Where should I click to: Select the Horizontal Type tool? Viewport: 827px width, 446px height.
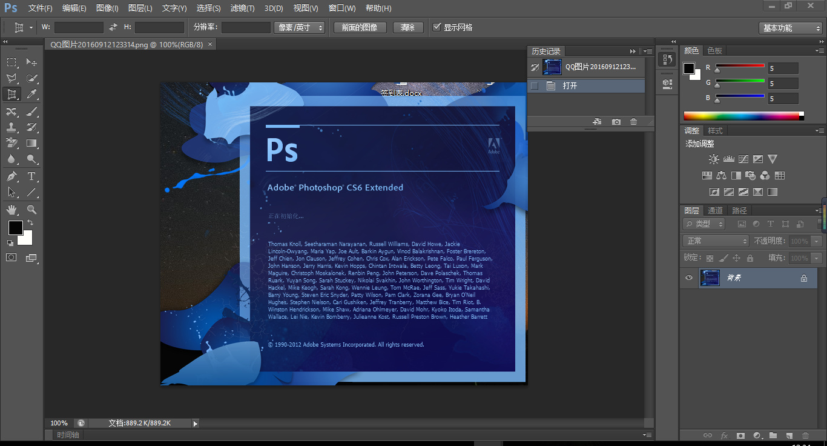(x=31, y=176)
